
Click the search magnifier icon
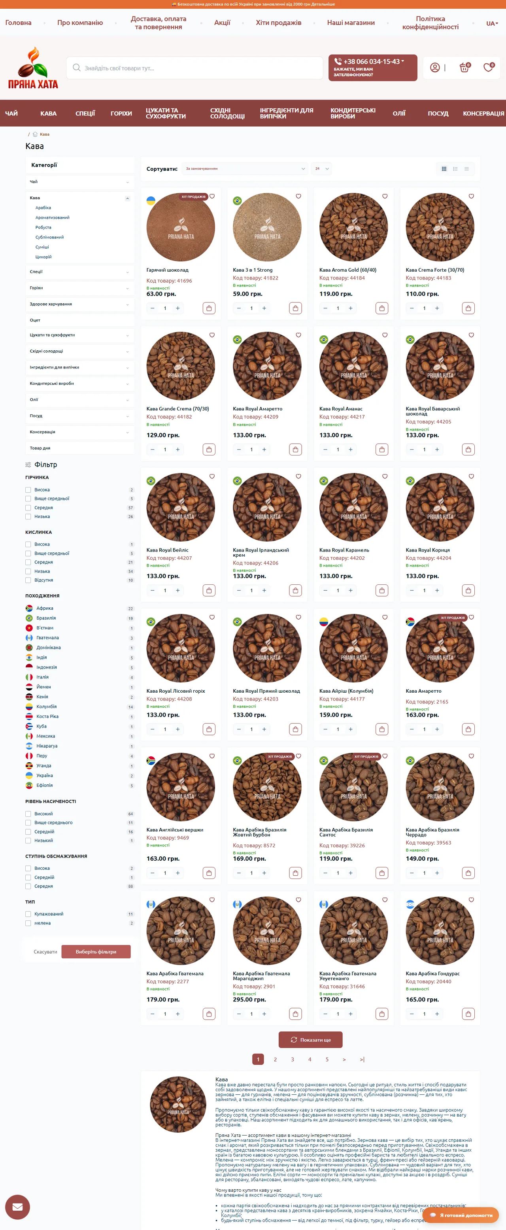pyautogui.click(x=76, y=68)
